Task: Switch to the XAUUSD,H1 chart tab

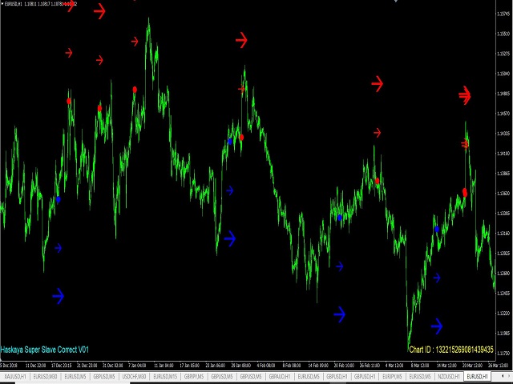Action: [x=15, y=377]
